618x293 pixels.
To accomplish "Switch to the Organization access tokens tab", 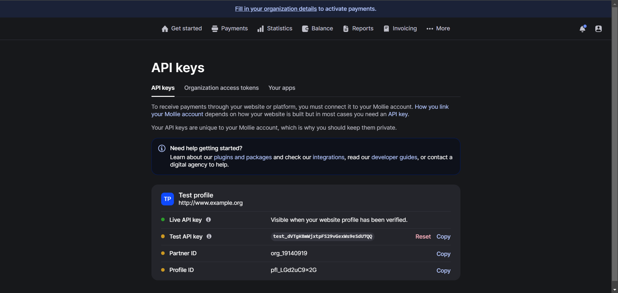I will 221,88.
